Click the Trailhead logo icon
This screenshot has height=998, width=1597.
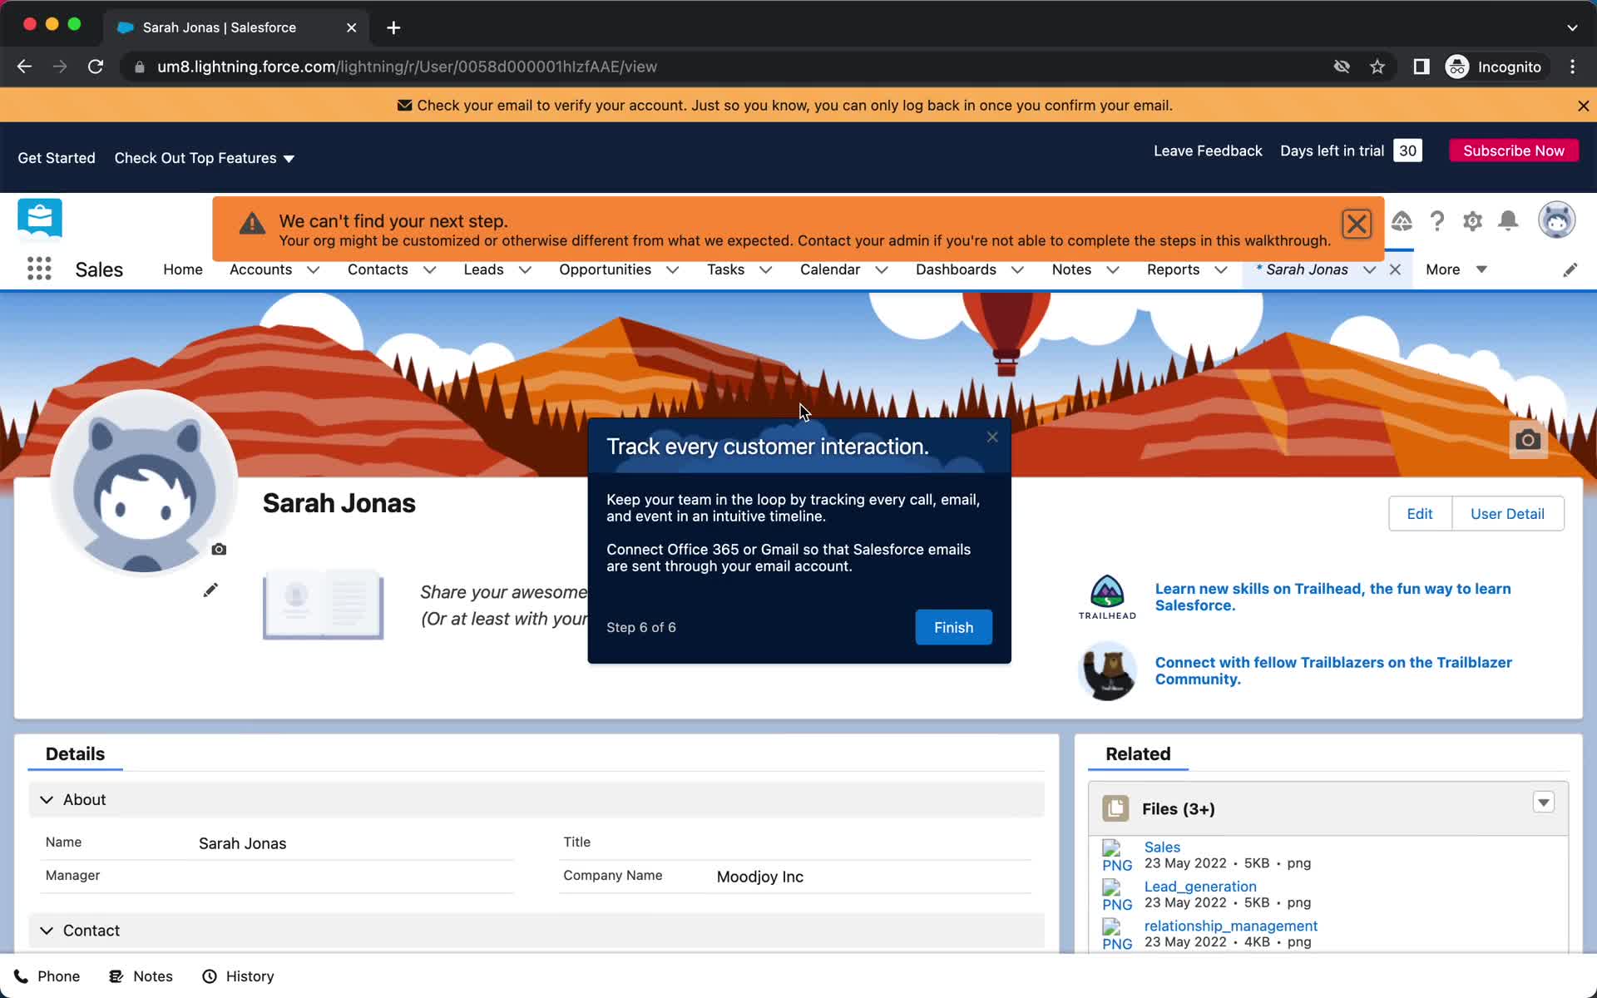click(1107, 596)
